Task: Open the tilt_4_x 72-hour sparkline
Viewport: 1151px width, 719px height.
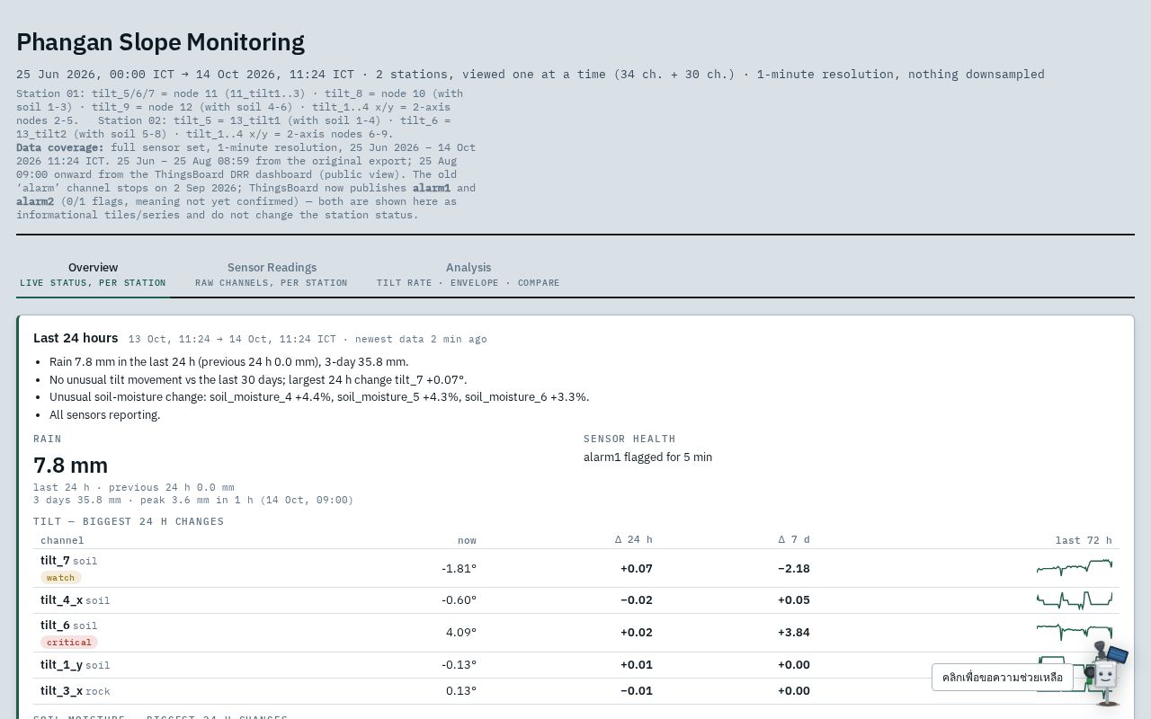Action: pos(1075,599)
